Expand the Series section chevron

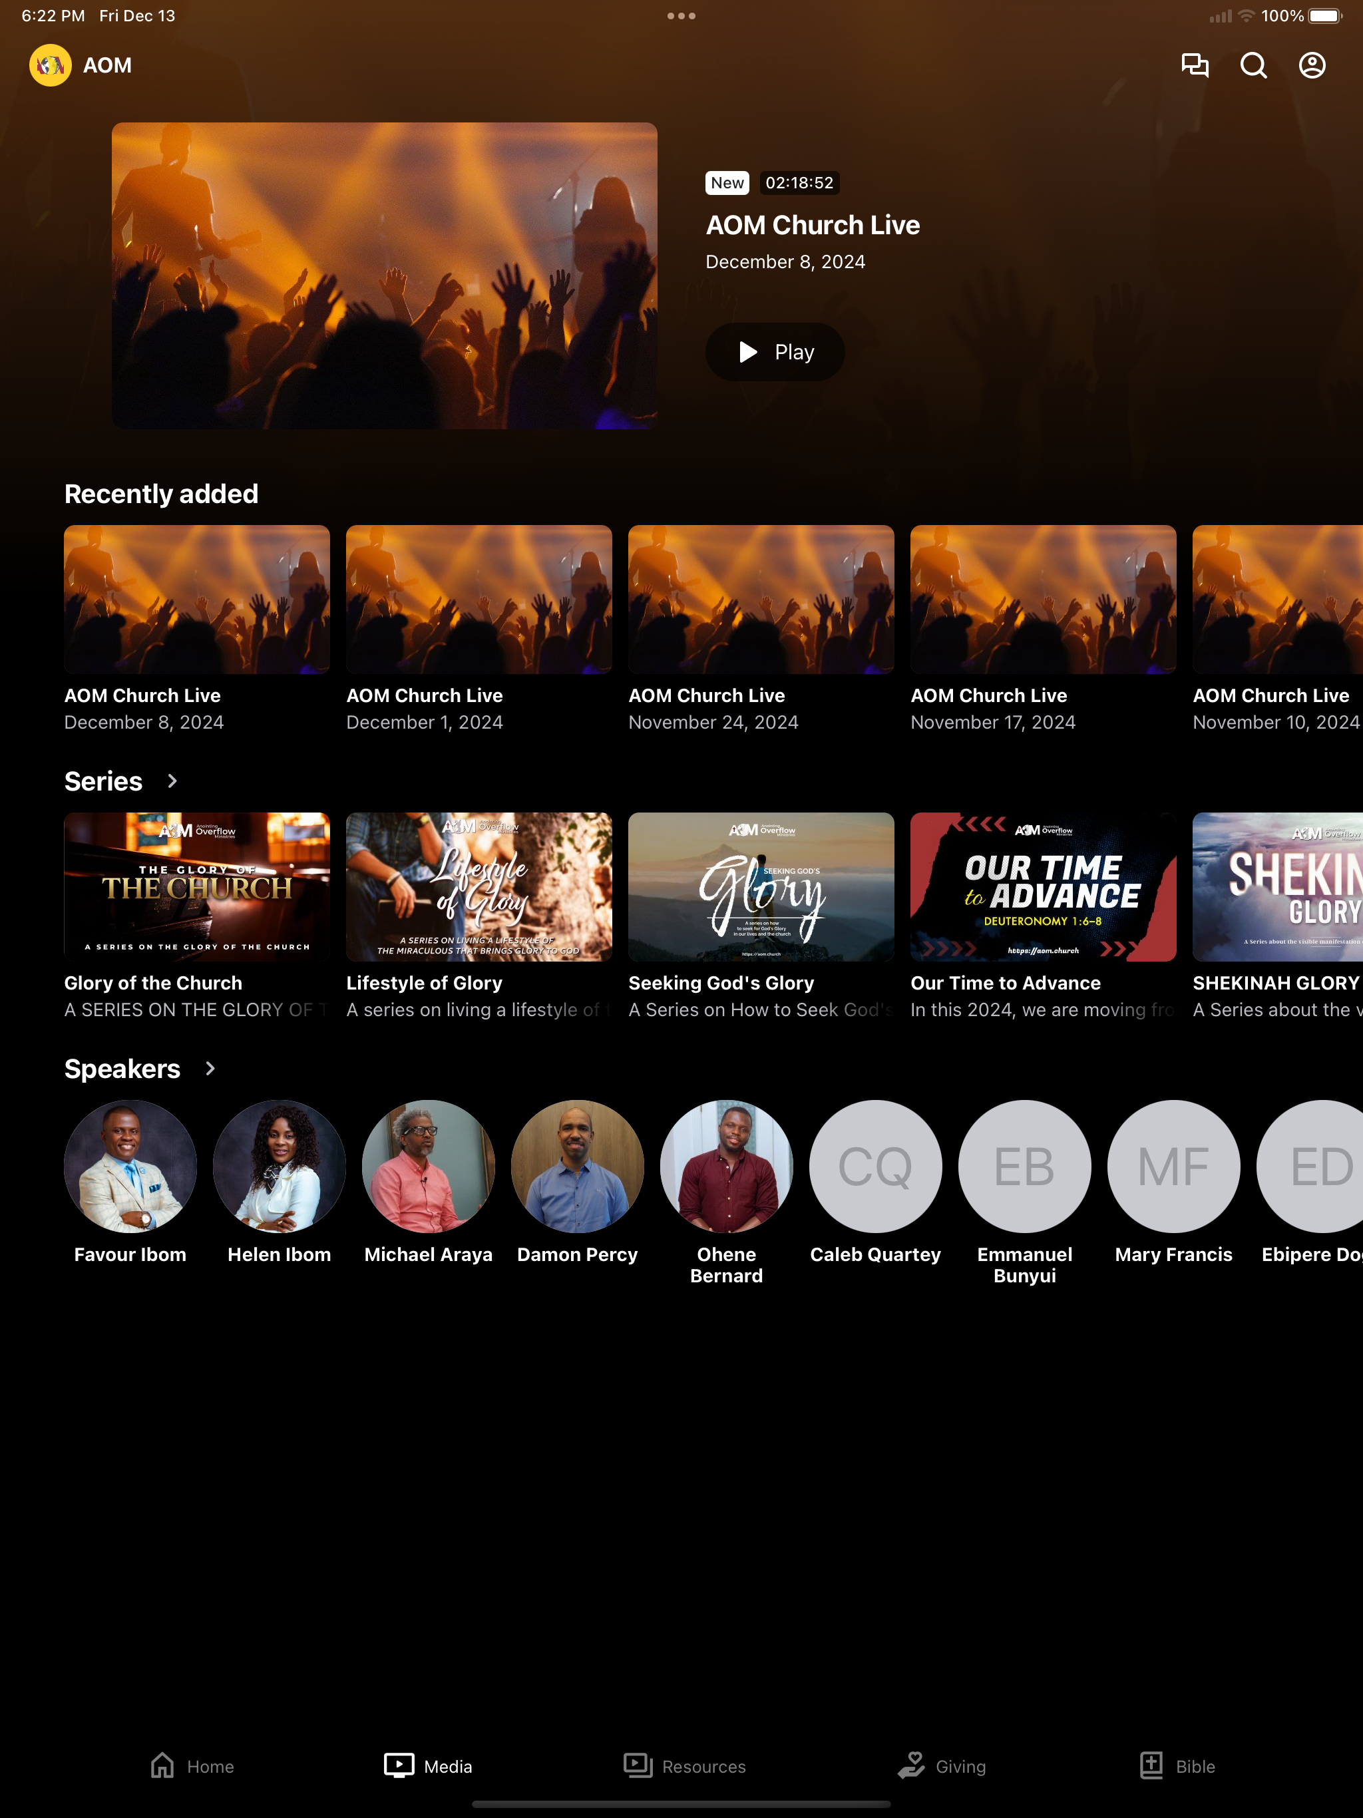coord(172,781)
